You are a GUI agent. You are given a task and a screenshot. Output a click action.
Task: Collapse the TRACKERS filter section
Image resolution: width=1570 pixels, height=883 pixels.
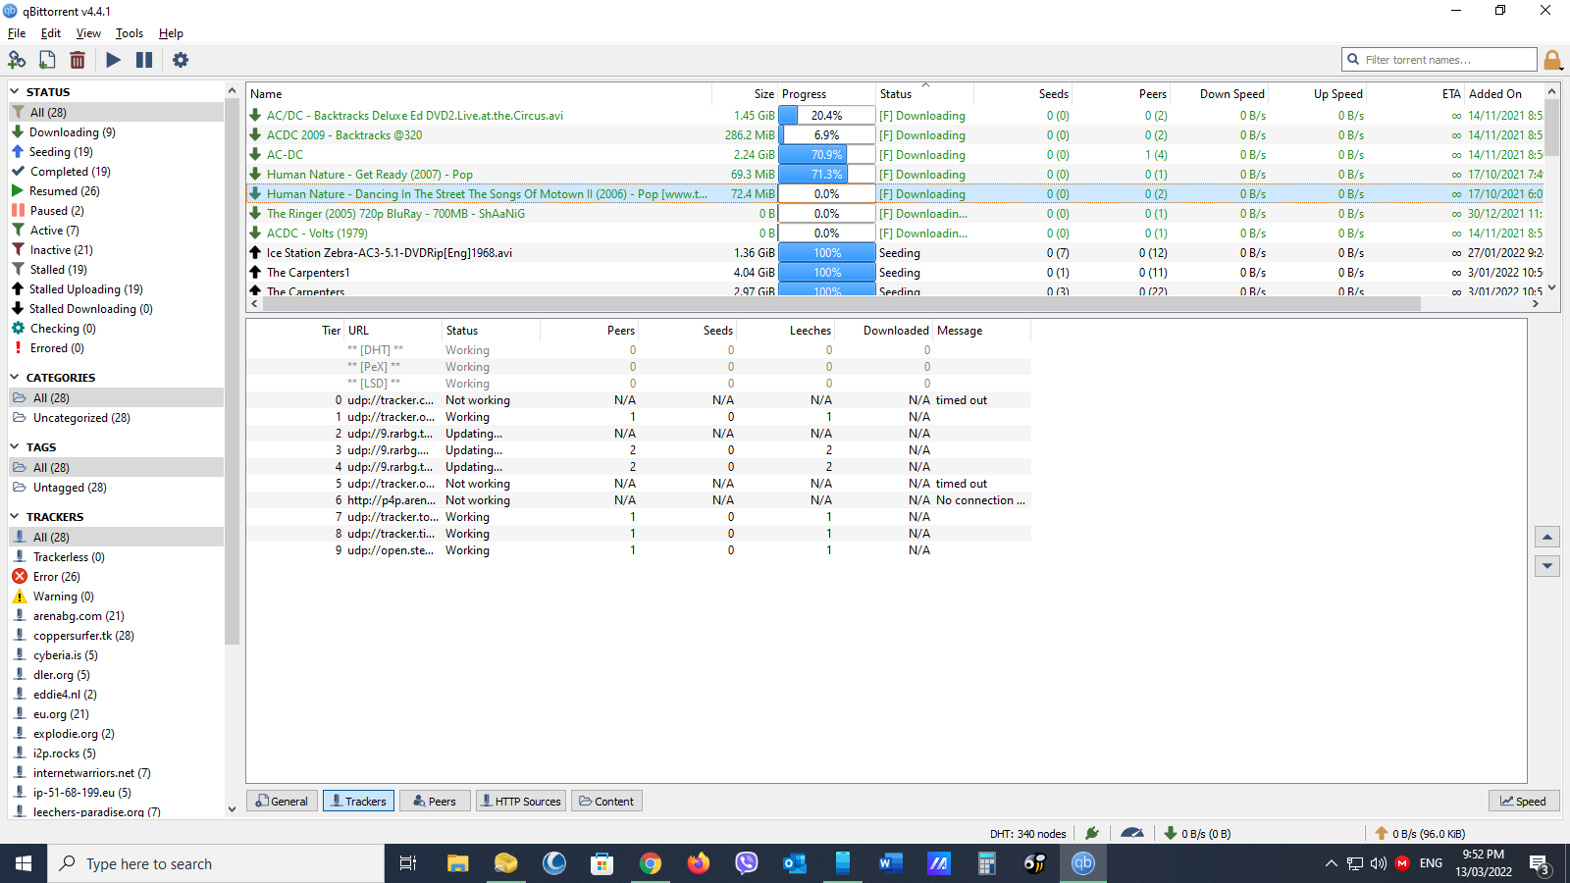pos(15,516)
